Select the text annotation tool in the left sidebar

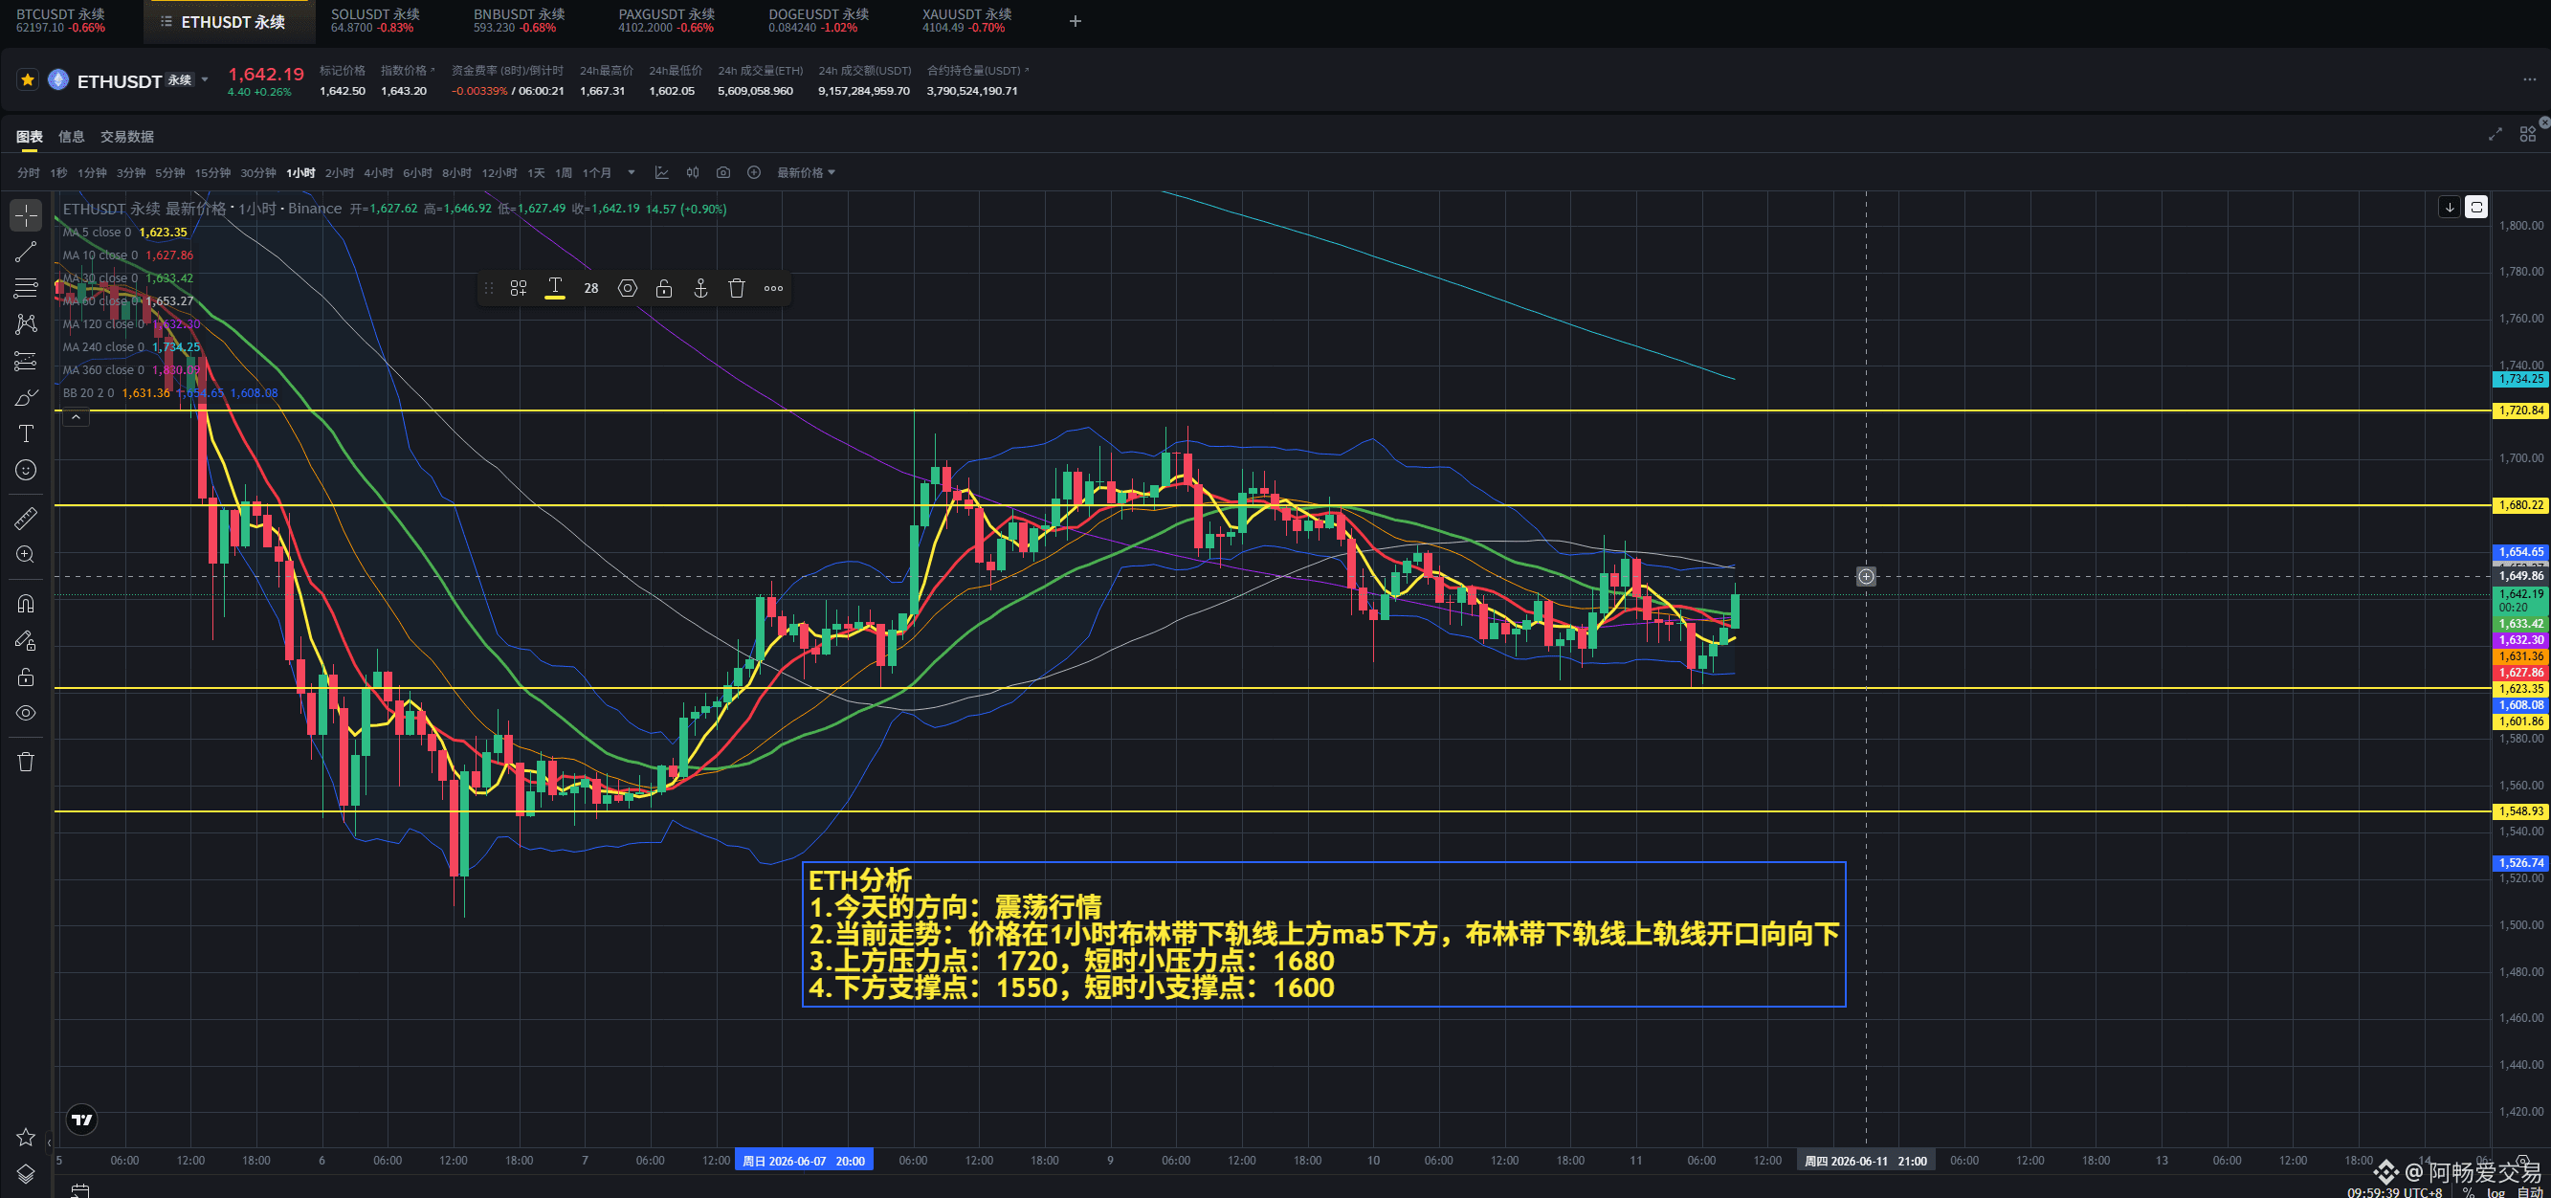click(x=26, y=433)
